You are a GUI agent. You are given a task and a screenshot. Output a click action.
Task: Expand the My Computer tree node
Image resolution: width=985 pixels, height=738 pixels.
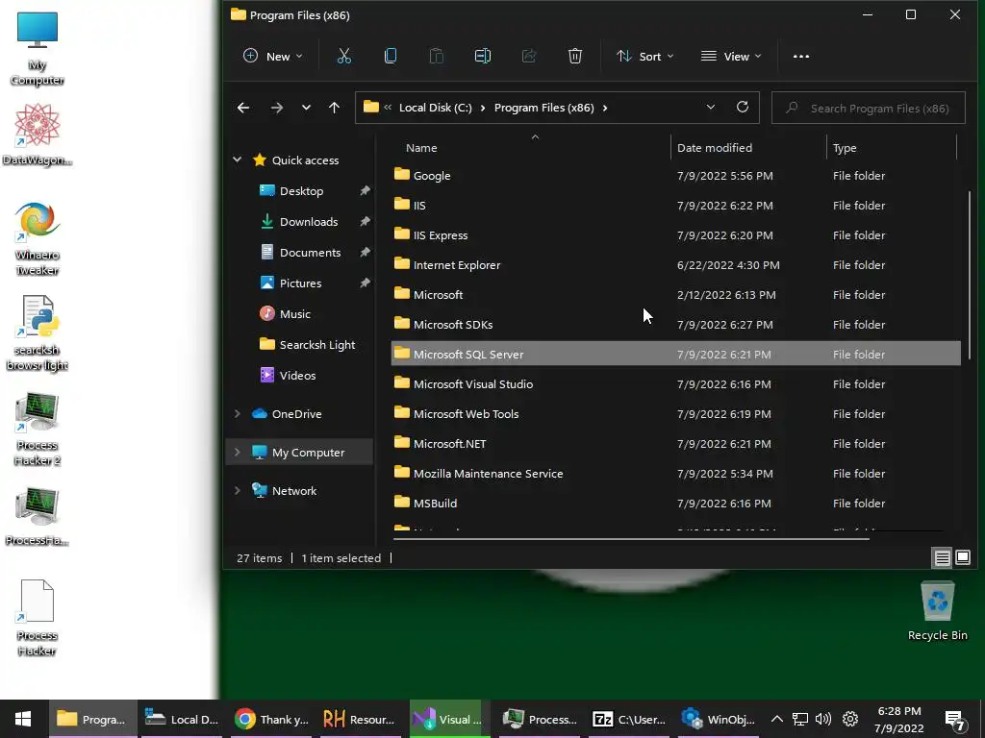pyautogui.click(x=237, y=452)
